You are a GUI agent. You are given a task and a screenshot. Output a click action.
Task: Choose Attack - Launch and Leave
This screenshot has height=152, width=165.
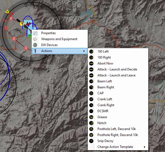pyautogui.click(x=116, y=75)
